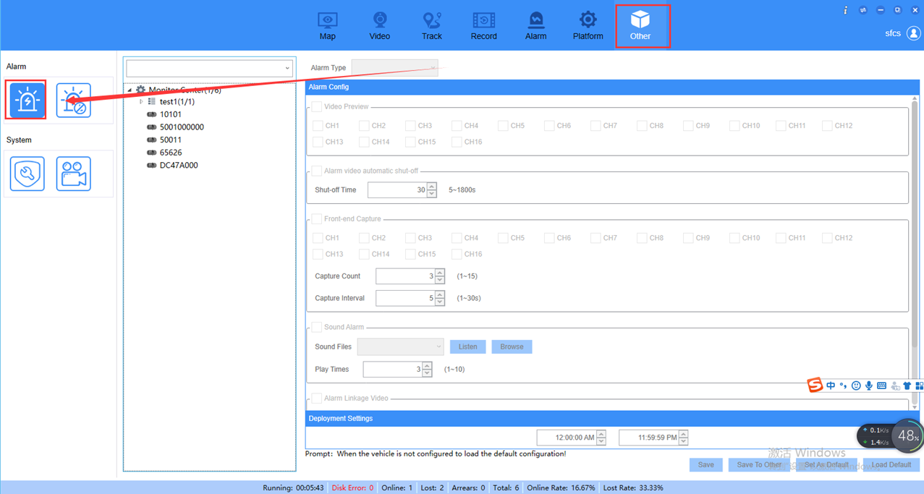Open the Video module
This screenshot has height=494, width=924.
379,26
